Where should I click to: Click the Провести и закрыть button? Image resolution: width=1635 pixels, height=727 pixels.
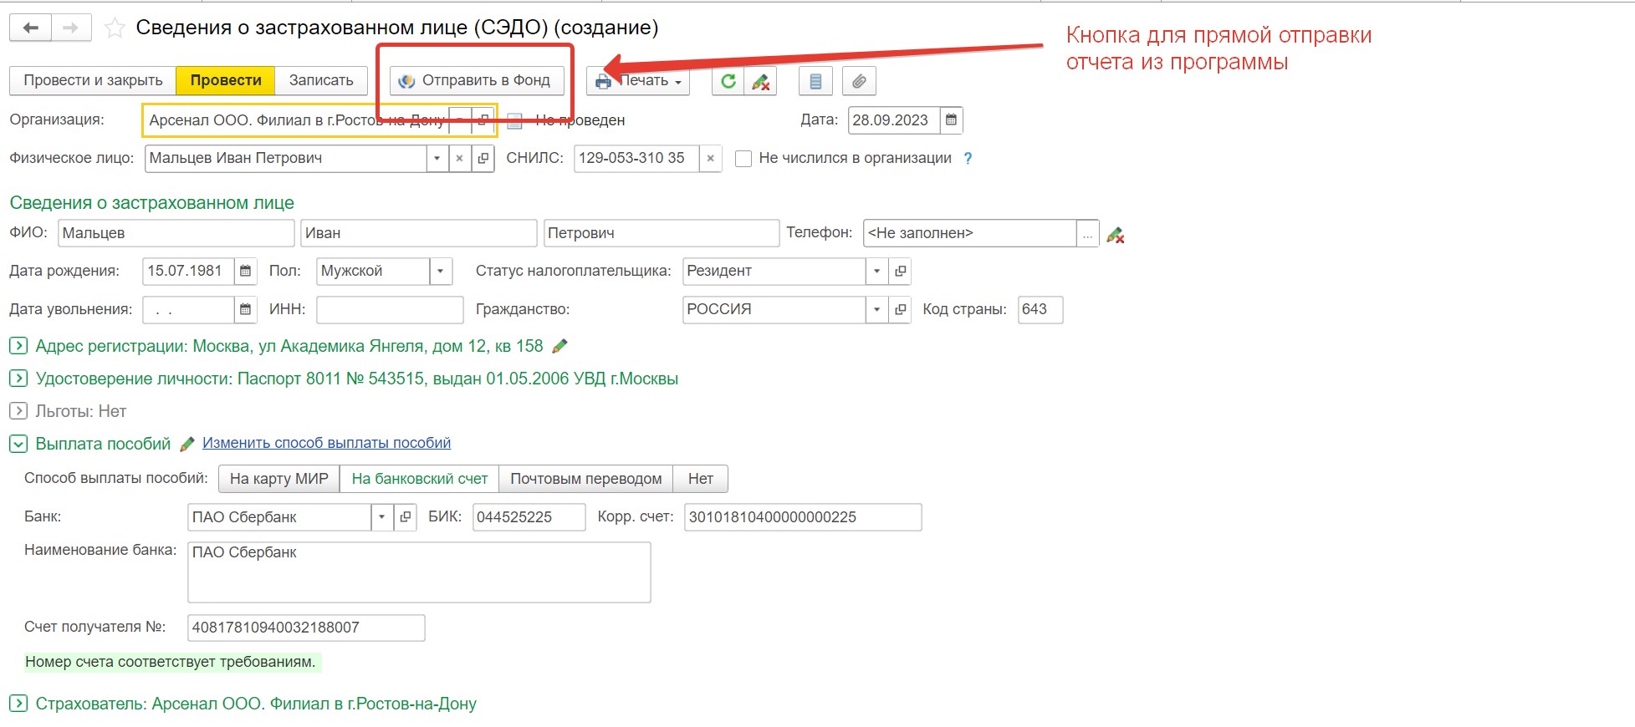[x=93, y=81]
